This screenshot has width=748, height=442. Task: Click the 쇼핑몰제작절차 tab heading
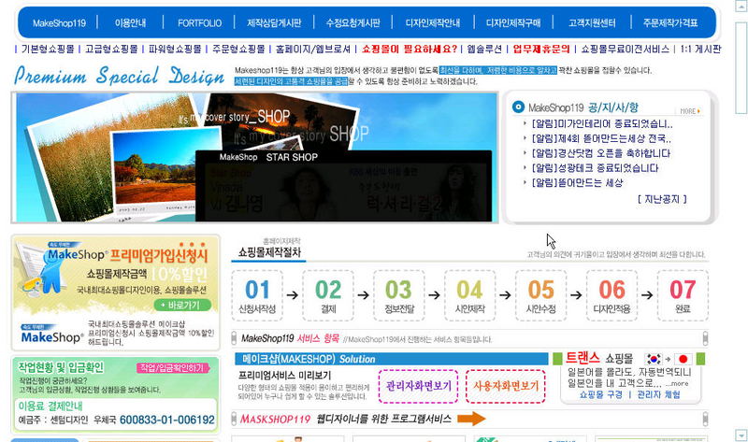tap(269, 252)
